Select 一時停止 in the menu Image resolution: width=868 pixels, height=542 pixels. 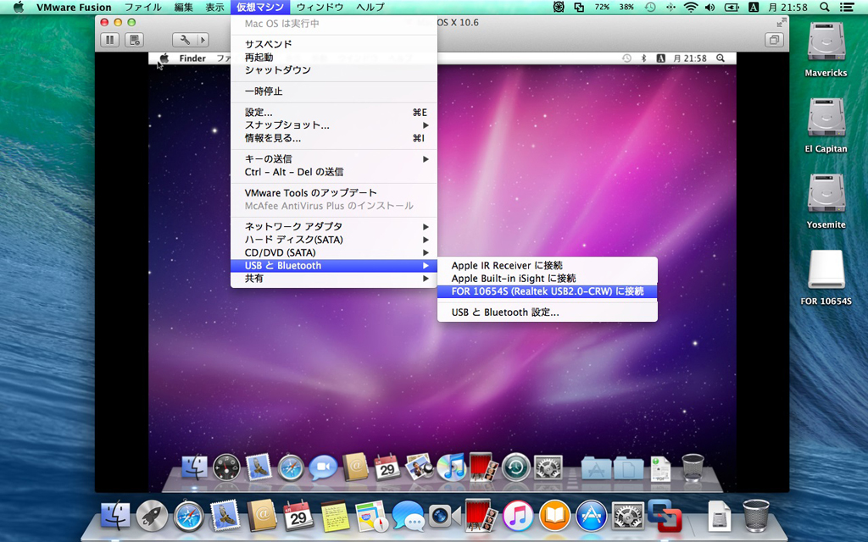(x=334, y=91)
